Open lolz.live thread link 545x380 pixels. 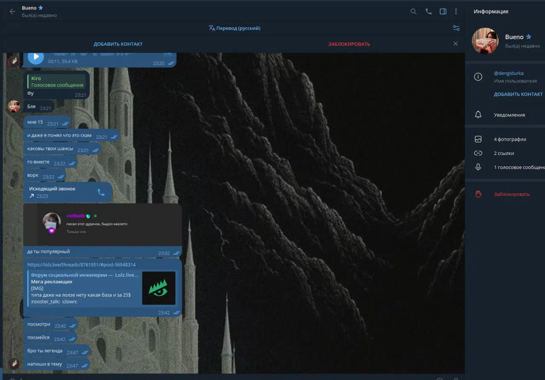pyautogui.click(x=81, y=265)
